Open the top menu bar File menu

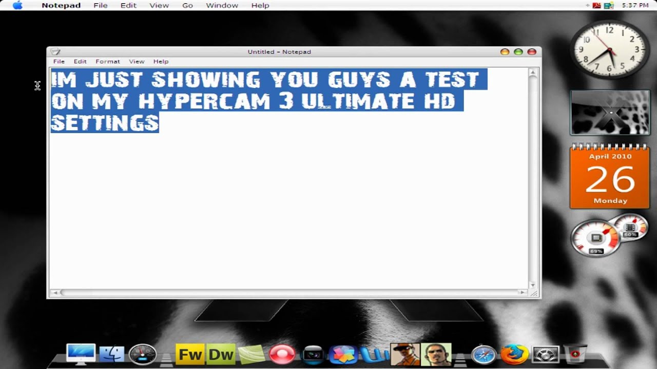(x=101, y=5)
